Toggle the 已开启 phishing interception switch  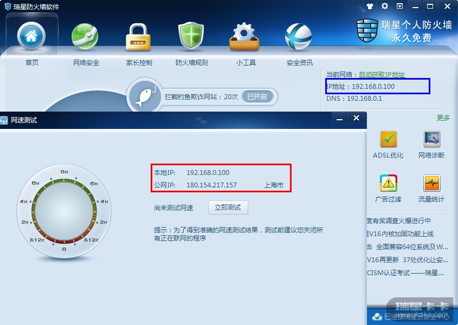pos(257,96)
